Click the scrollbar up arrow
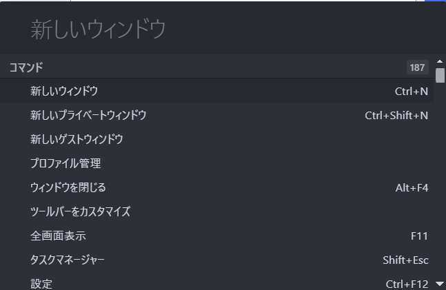The width and height of the screenshot is (446, 290). click(440, 63)
